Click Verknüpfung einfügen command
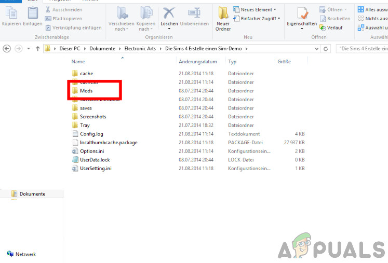Screen dimensions: 388x263 [x=73, y=27]
